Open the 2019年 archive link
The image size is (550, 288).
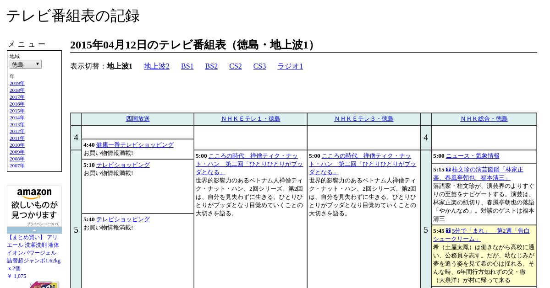pos(17,83)
